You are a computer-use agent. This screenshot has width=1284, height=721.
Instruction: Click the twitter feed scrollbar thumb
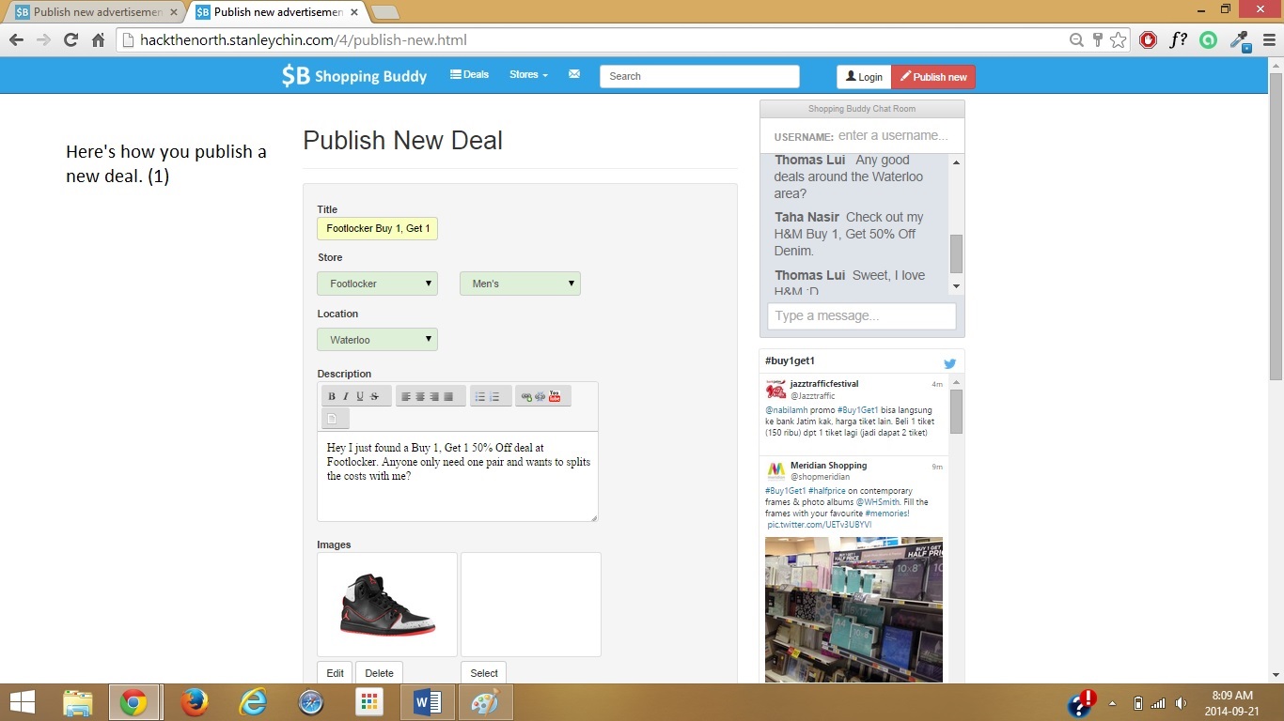tap(956, 411)
